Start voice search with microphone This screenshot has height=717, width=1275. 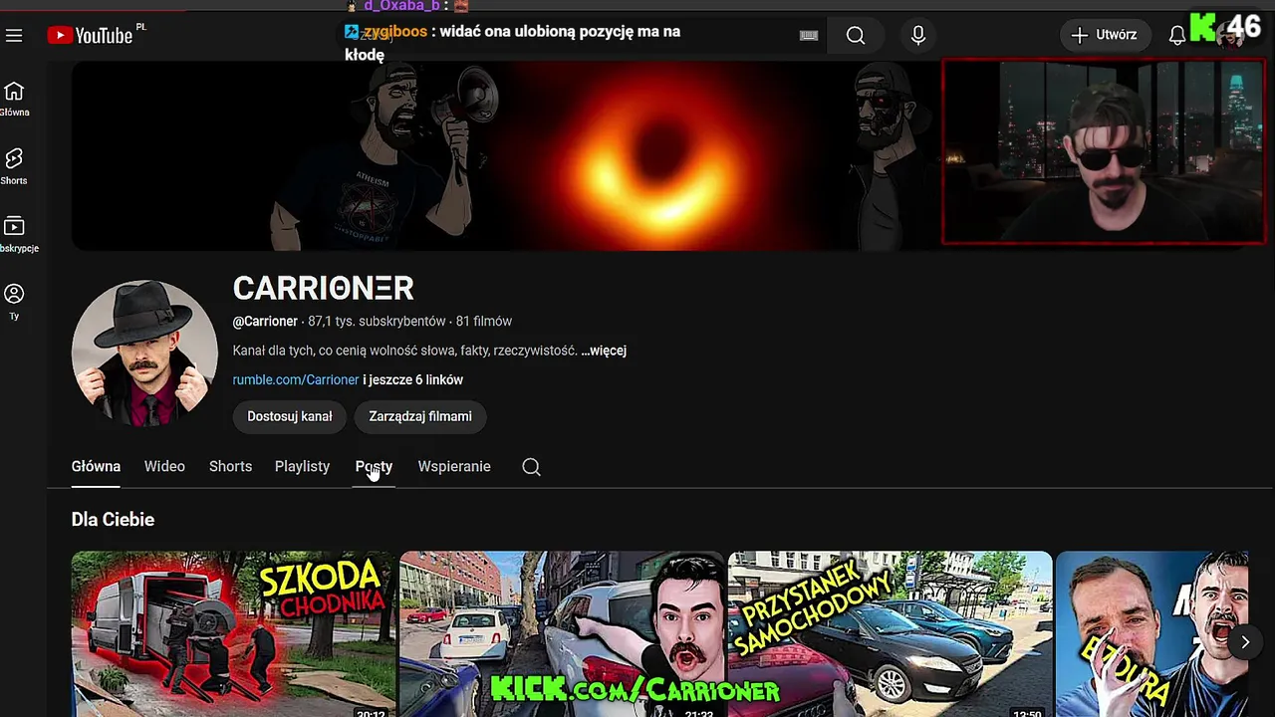918,36
